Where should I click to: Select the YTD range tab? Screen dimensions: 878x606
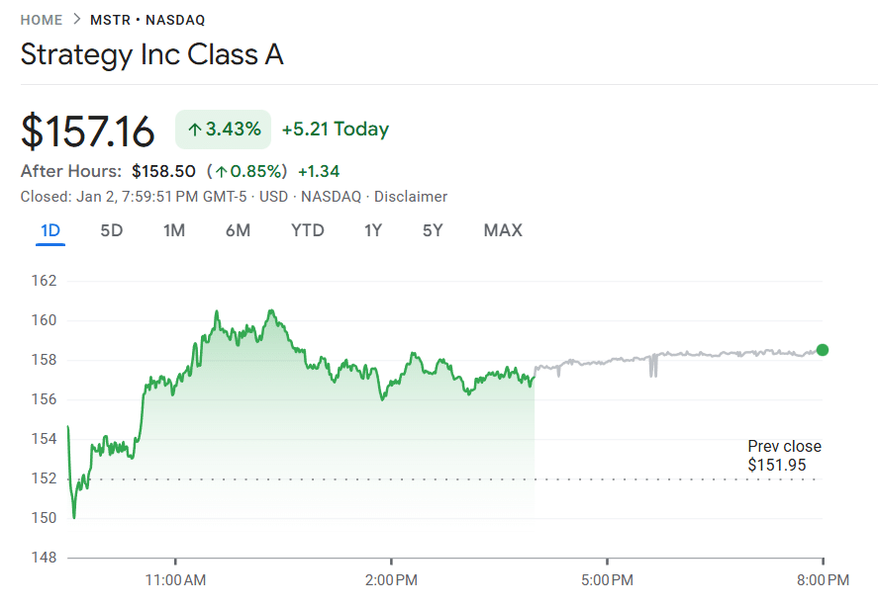pyautogui.click(x=307, y=230)
